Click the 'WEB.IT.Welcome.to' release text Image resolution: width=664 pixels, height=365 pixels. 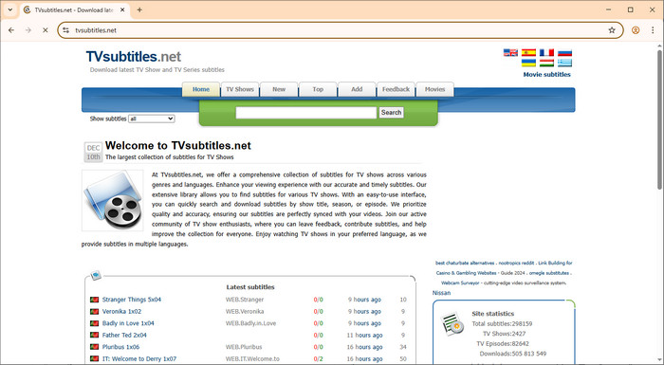point(252,358)
